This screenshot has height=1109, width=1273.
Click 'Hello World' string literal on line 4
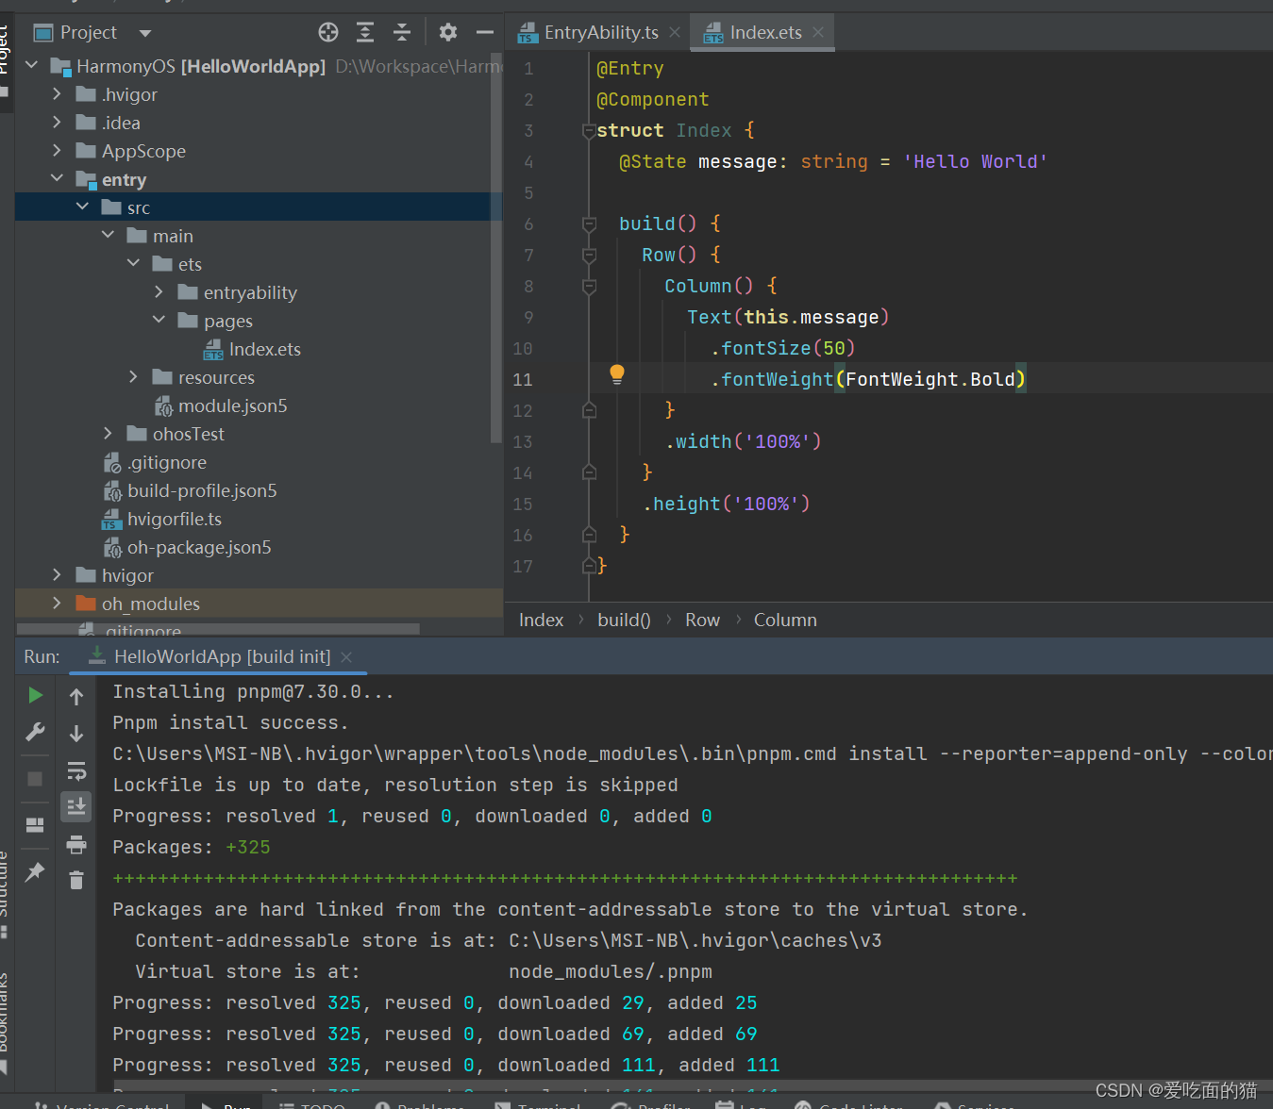pyautogui.click(x=975, y=161)
